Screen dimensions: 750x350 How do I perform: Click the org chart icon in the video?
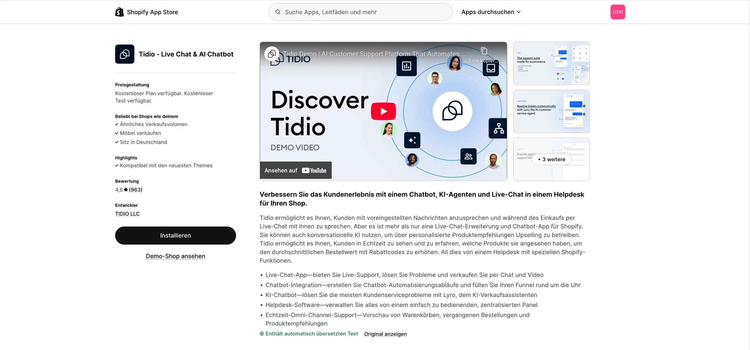pyautogui.click(x=498, y=128)
